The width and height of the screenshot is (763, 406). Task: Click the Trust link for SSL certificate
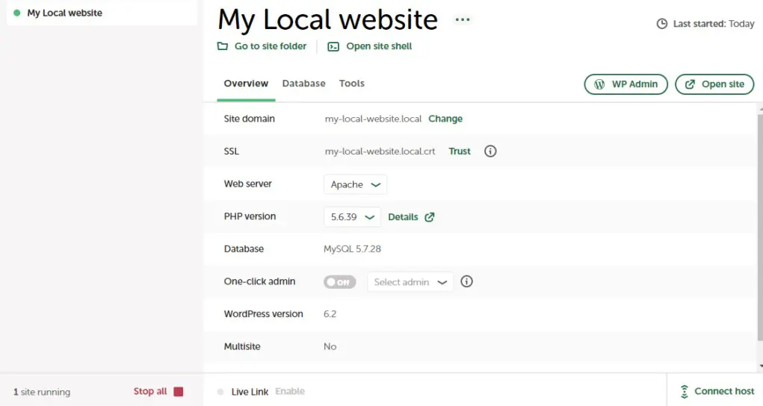(x=460, y=152)
